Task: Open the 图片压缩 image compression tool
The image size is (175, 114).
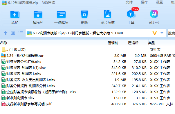Action: pyautogui.click(x=108, y=14)
